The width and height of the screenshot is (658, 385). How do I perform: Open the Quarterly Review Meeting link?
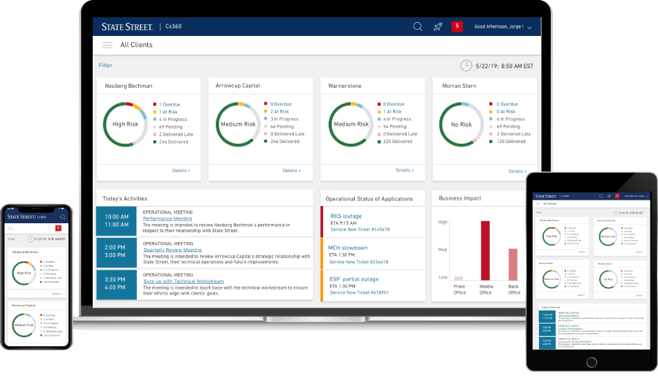(172, 250)
